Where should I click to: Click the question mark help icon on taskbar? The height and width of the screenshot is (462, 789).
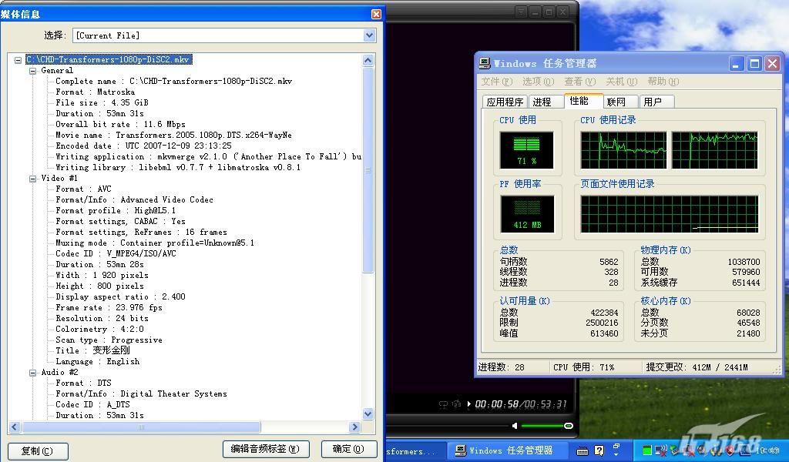(x=599, y=450)
